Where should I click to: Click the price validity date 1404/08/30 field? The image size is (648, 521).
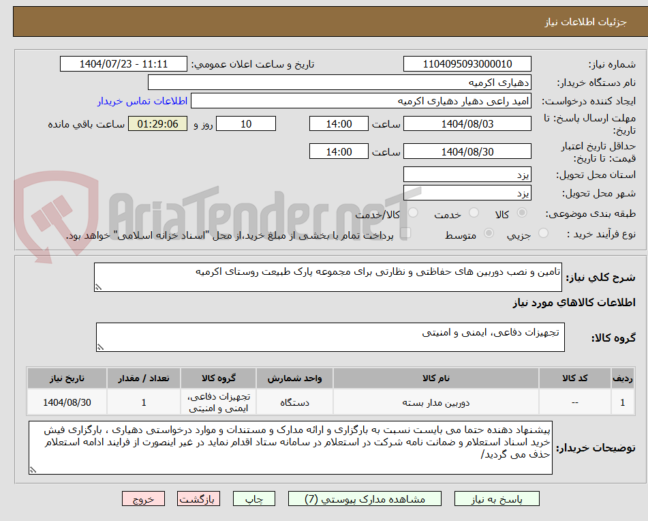[467, 151]
